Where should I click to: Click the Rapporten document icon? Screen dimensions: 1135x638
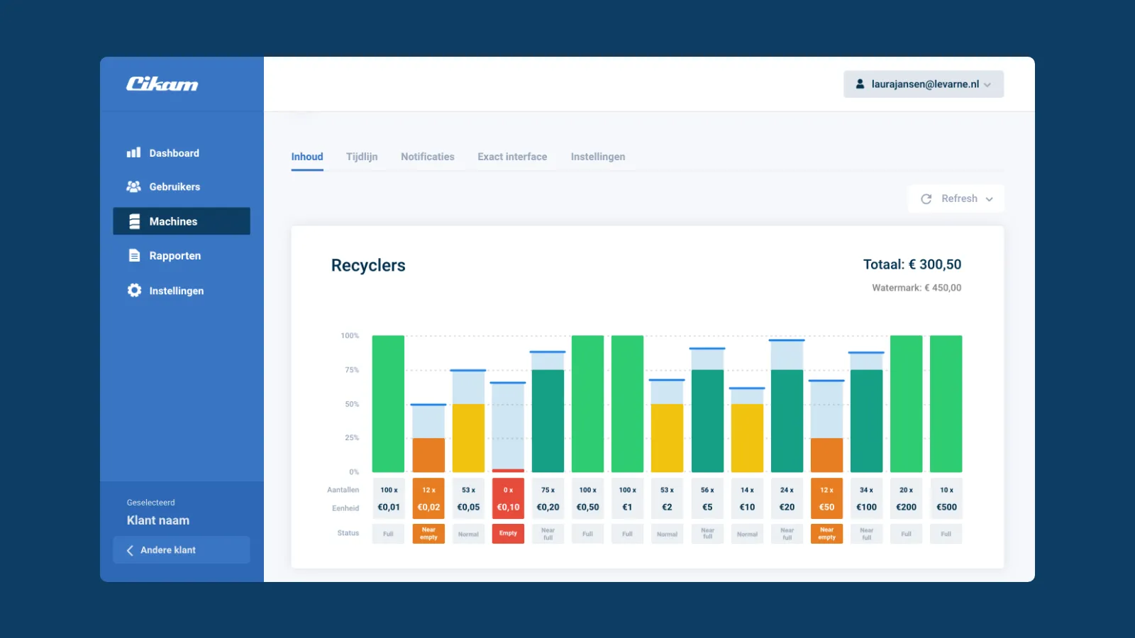[x=134, y=255]
